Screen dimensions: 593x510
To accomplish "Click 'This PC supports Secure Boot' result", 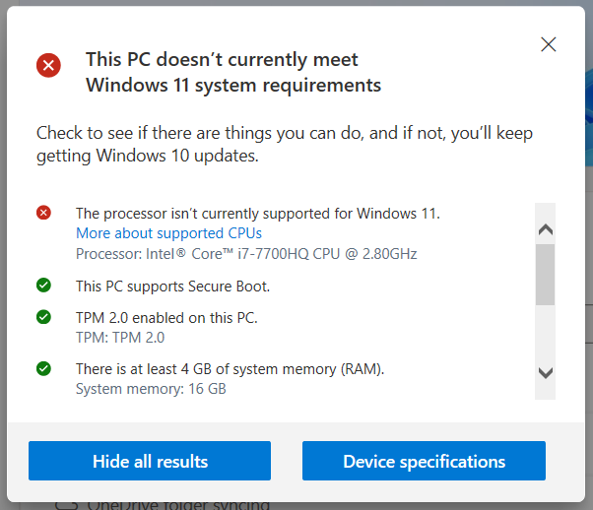I will click(x=172, y=287).
